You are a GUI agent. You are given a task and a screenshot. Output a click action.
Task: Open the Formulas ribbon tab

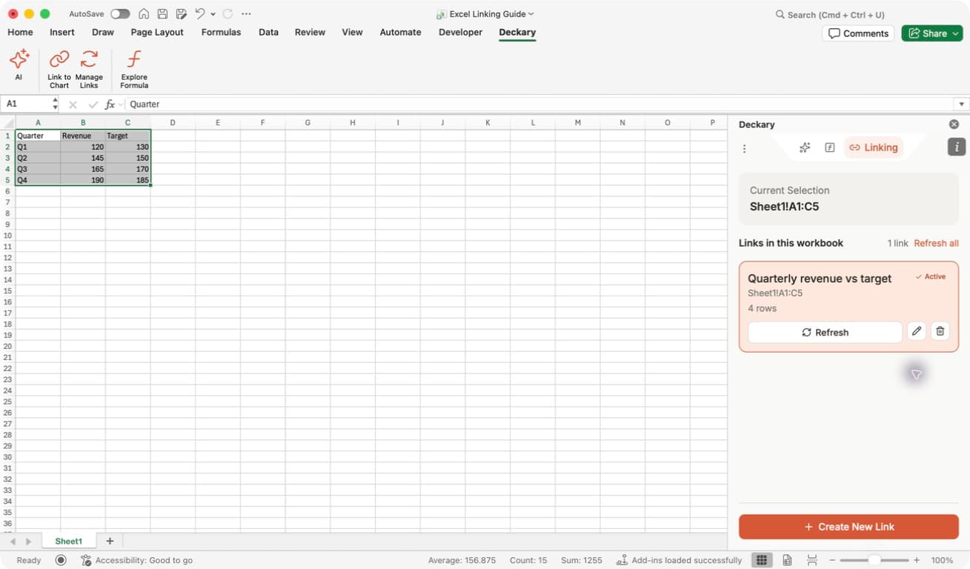tap(221, 32)
